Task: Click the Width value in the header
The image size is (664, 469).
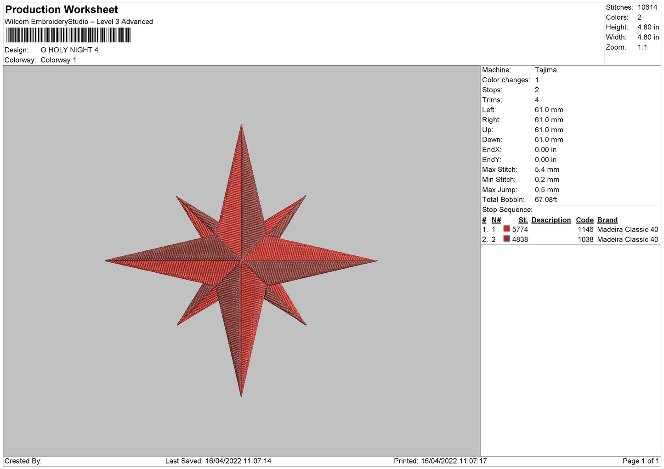Action: [x=648, y=37]
